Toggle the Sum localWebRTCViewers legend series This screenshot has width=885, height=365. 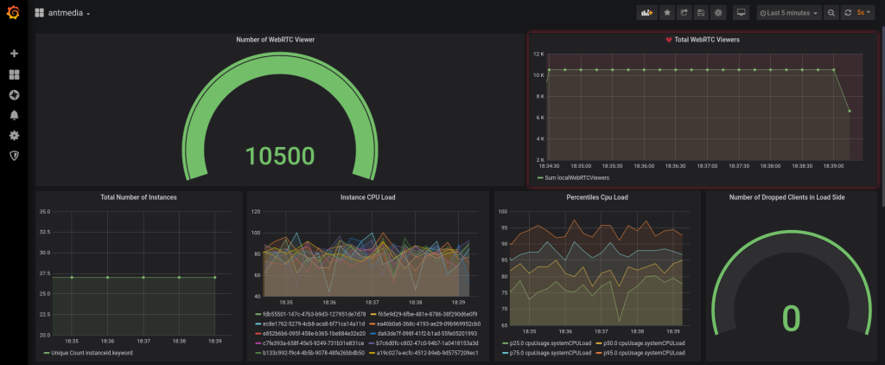pyautogui.click(x=573, y=177)
